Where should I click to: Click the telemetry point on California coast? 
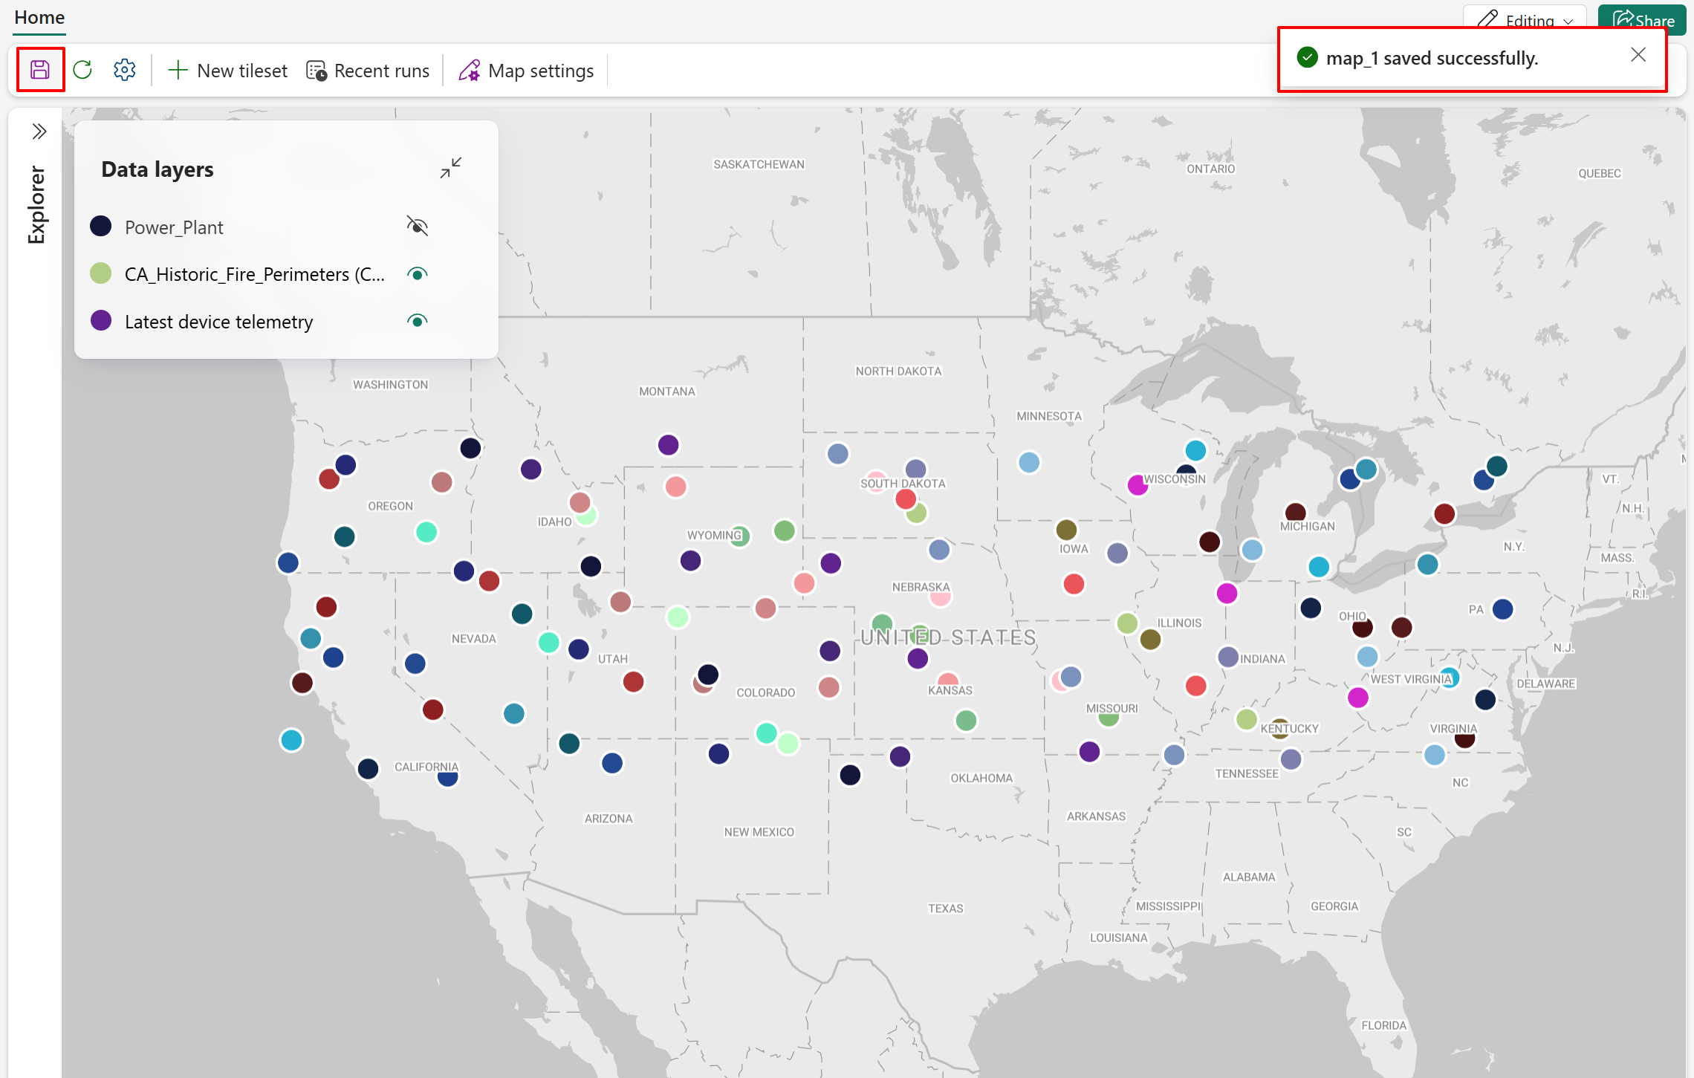click(x=291, y=740)
